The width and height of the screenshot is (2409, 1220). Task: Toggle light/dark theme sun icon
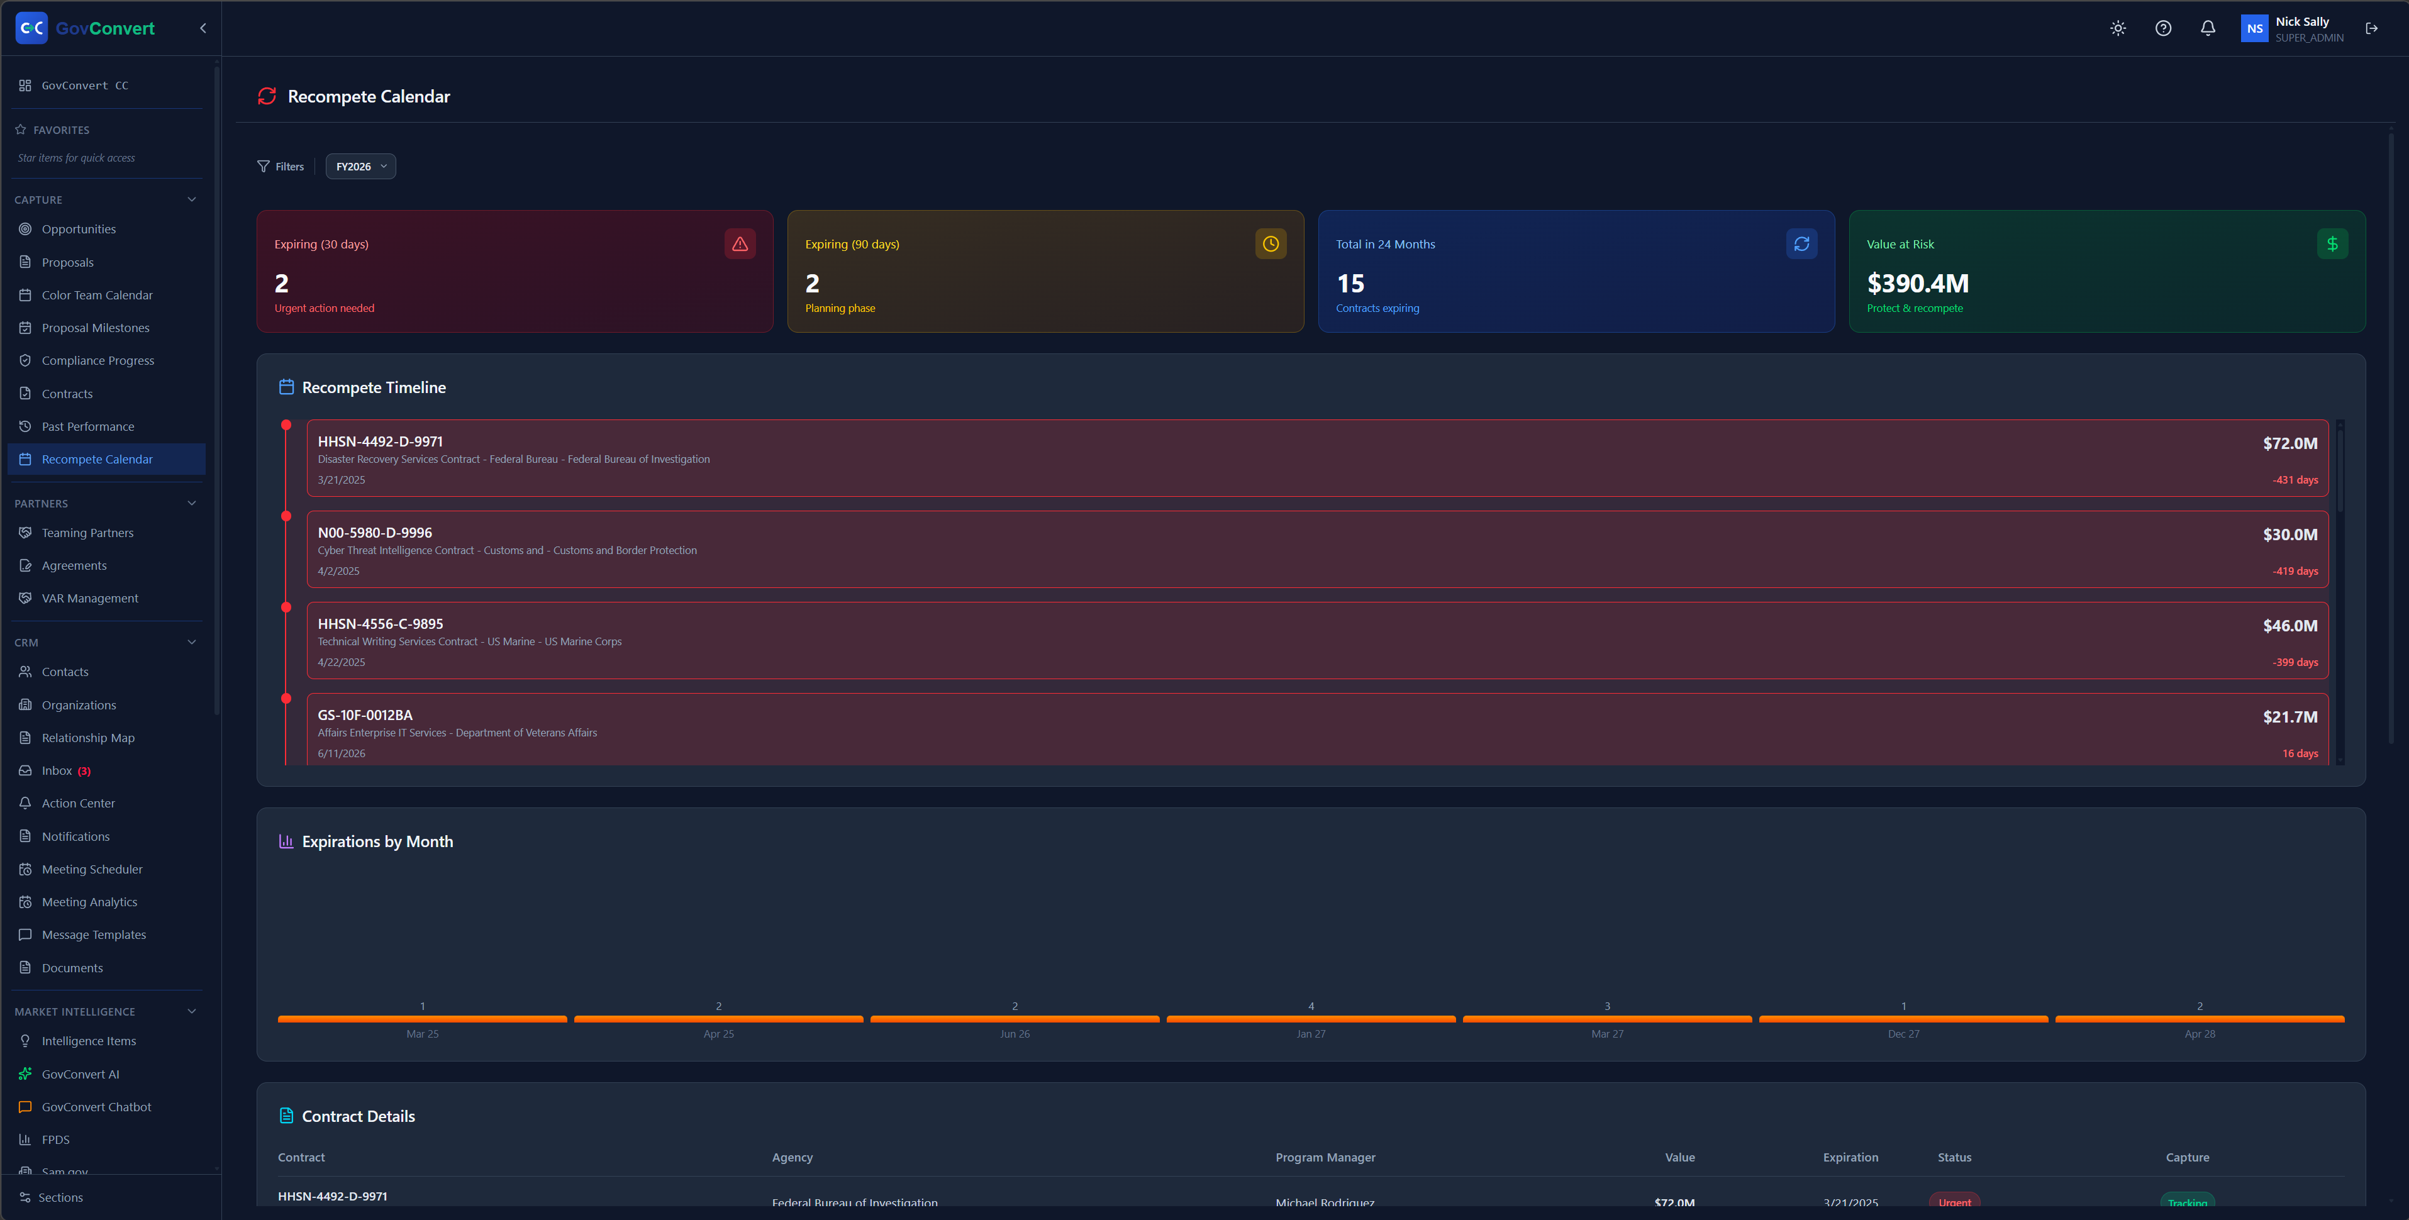point(2118,28)
